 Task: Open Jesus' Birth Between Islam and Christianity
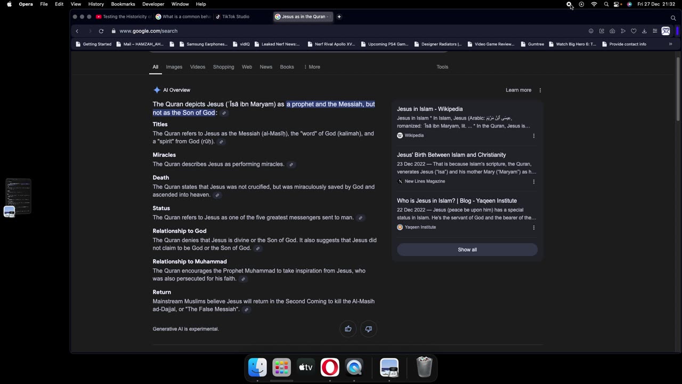tap(451, 155)
